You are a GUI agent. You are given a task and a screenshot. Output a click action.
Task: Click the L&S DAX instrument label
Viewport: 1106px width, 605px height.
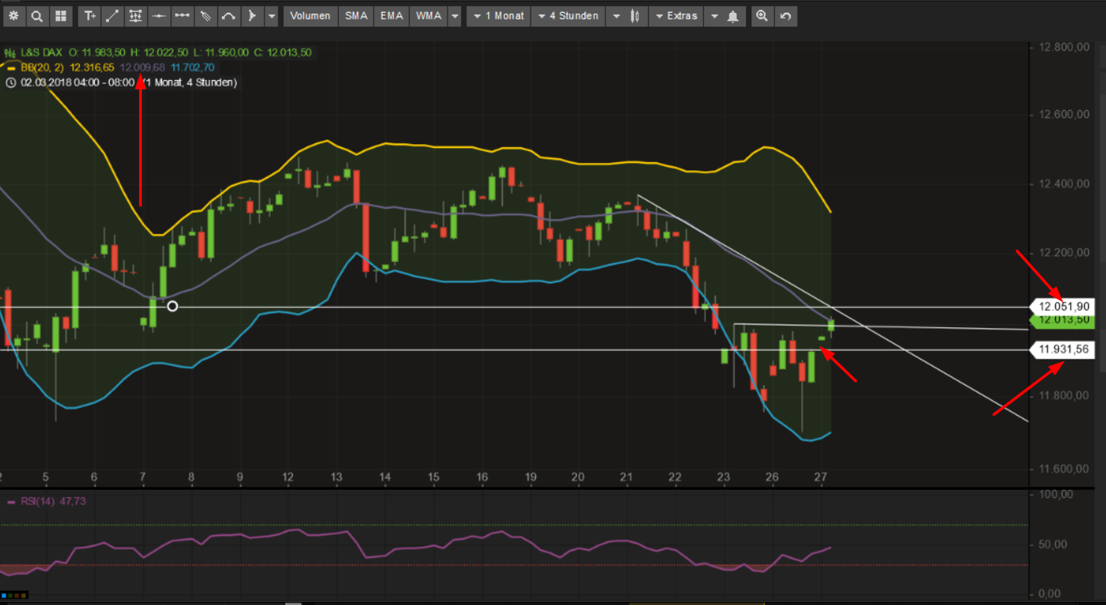[42, 52]
